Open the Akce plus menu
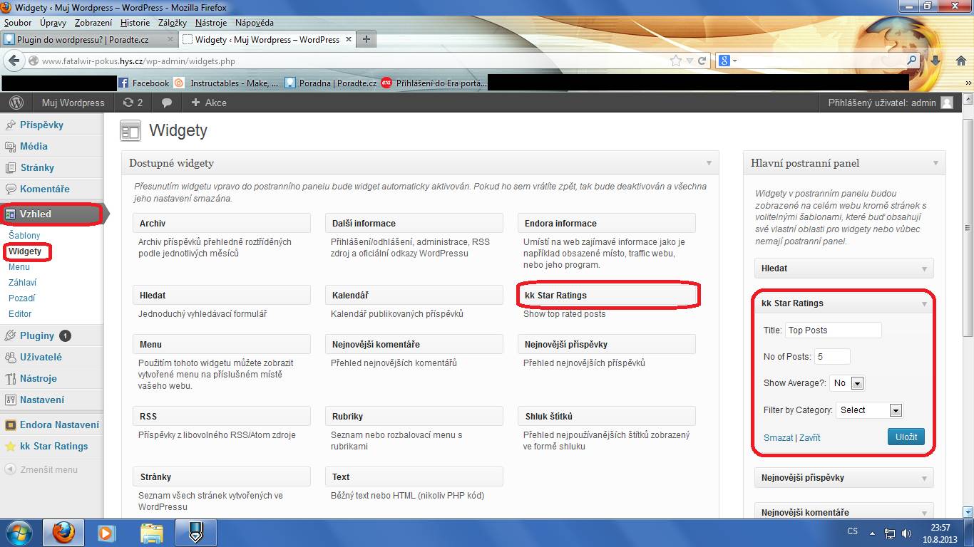The height and width of the screenshot is (547, 974). (209, 103)
